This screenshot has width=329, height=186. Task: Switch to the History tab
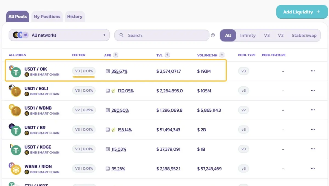point(75,16)
